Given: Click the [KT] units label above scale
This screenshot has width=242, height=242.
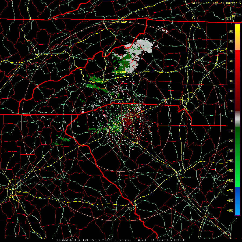Looking at the screenshot, I should point(230,19).
